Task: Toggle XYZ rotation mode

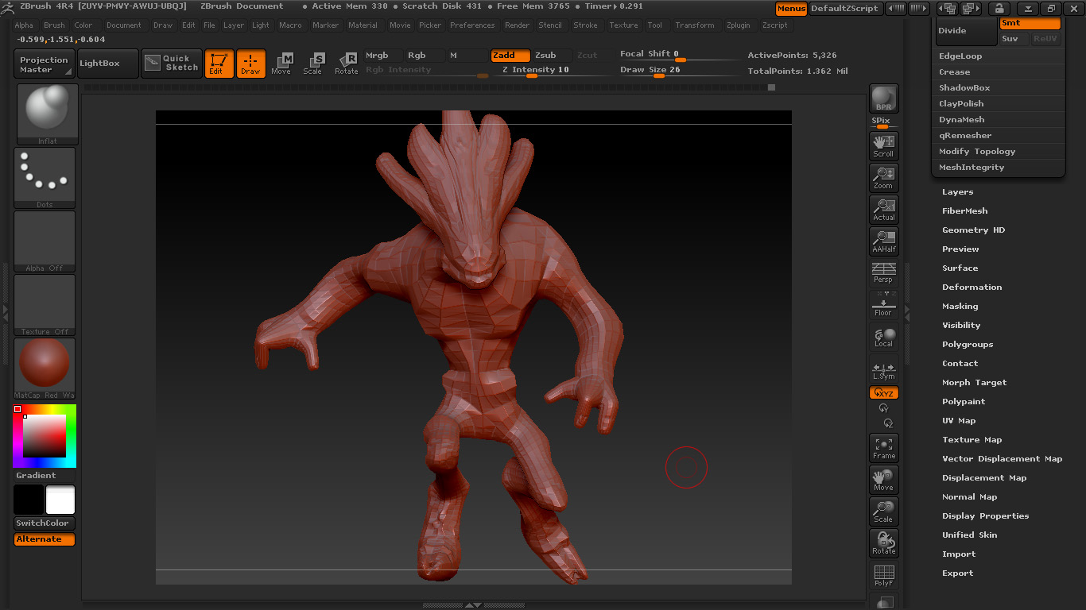Action: coord(884,392)
